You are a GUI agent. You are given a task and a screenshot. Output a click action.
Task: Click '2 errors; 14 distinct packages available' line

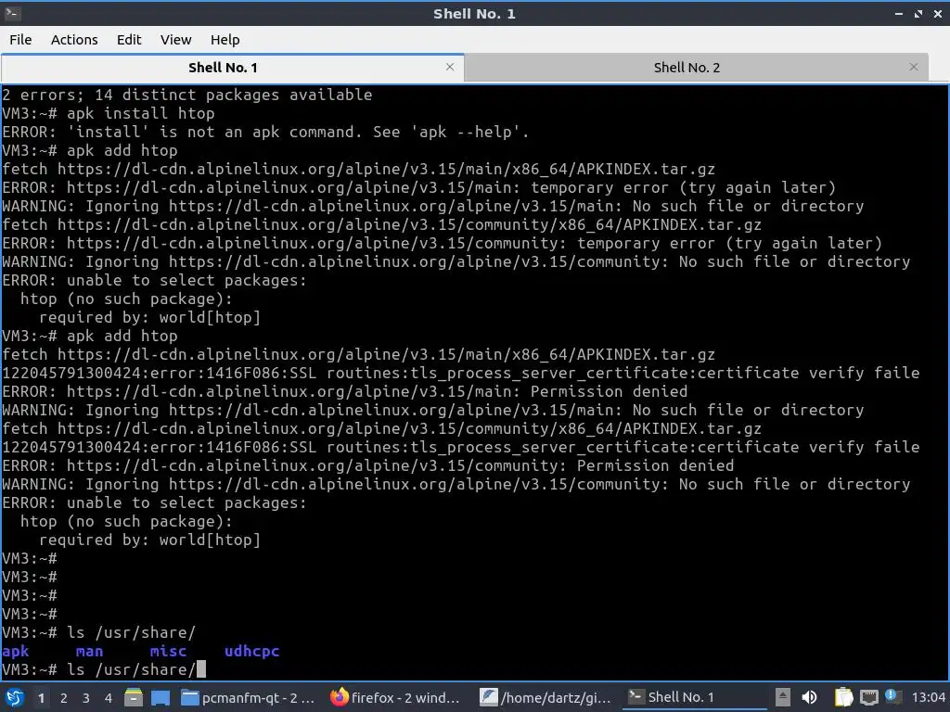[187, 95]
